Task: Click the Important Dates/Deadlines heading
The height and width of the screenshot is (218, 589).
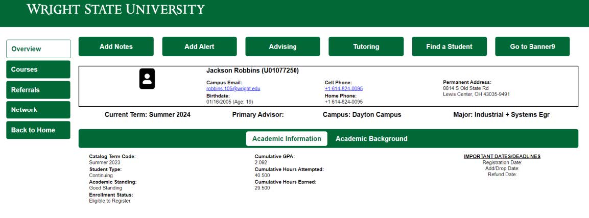Action: coord(502,156)
